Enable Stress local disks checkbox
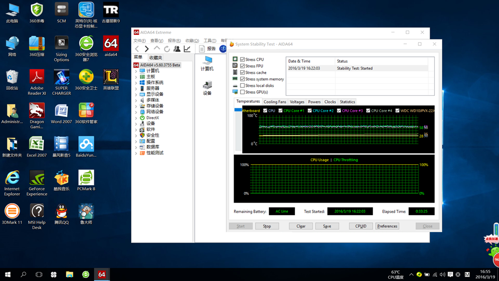 [x=243, y=86]
